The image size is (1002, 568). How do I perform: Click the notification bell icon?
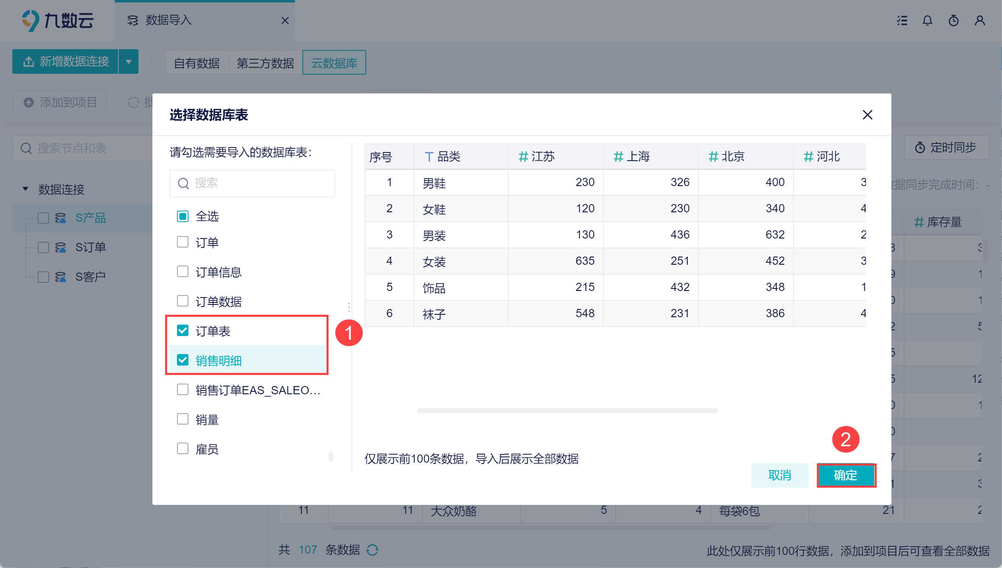(927, 20)
